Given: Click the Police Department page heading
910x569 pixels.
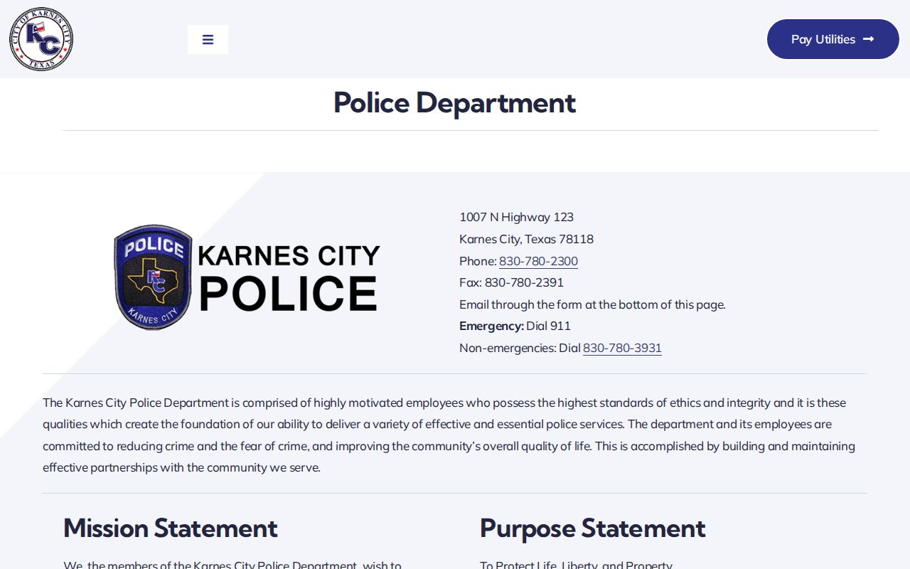Looking at the screenshot, I should [x=454, y=103].
